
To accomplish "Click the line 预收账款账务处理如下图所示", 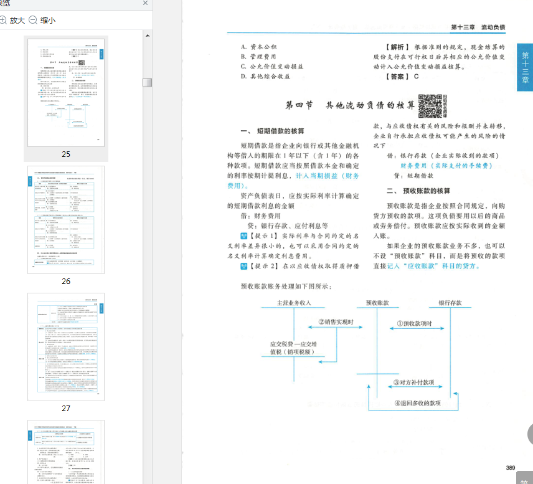I will (286, 287).
